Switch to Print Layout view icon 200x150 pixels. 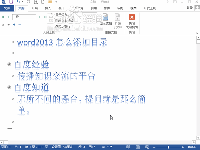click(x=138, y=147)
